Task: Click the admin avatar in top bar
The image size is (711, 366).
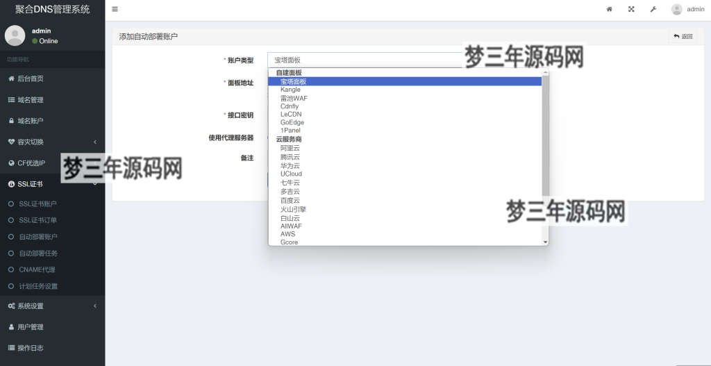Action: pos(676,9)
